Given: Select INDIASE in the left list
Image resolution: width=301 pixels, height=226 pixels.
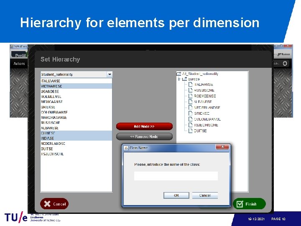Looking at the screenshot, I should pyautogui.click(x=76, y=139).
